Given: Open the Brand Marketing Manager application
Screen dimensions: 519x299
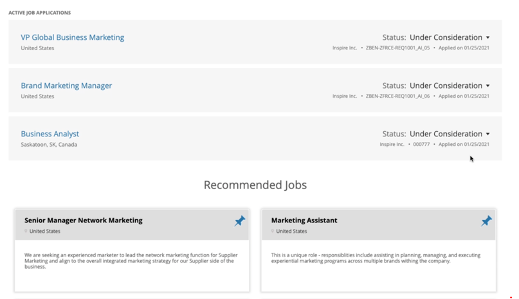Looking at the screenshot, I should [66, 86].
